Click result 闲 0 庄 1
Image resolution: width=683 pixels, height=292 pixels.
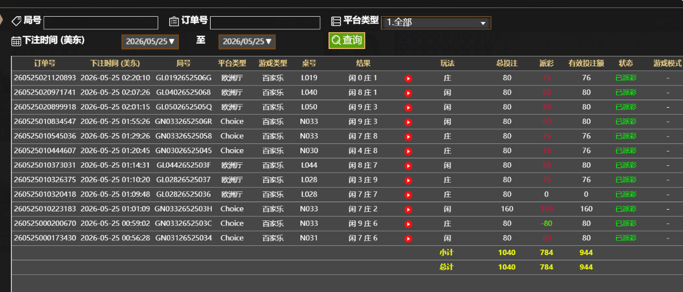(363, 78)
